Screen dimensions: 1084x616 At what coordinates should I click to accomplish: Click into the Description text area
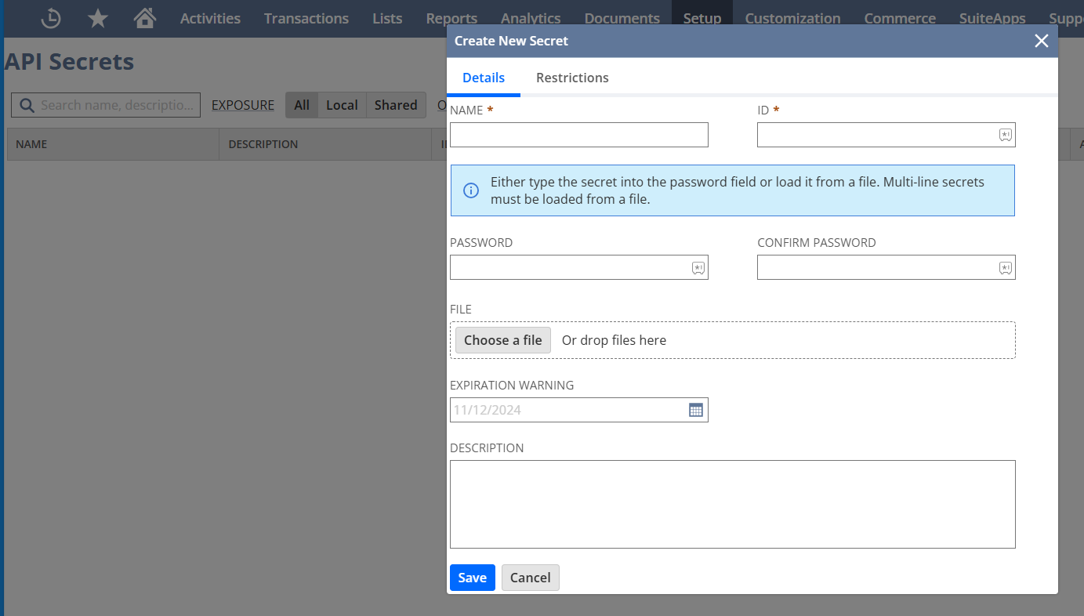732,504
